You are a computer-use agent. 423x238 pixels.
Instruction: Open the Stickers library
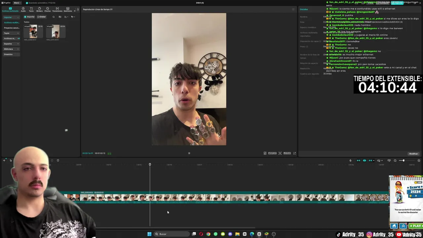pos(39,9)
